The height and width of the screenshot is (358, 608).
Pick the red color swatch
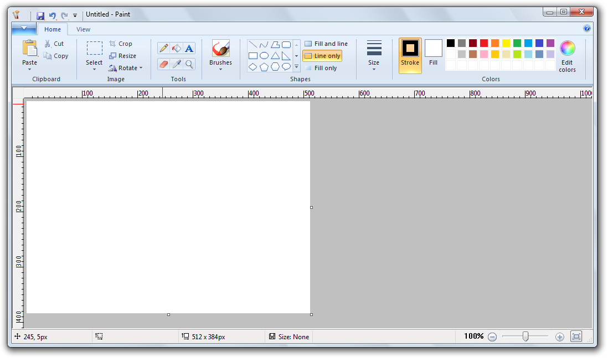(484, 43)
